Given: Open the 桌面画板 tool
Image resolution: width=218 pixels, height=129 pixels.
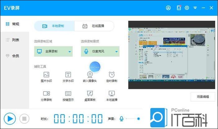Looking at the screenshot, I should pyautogui.click(x=90, y=96).
